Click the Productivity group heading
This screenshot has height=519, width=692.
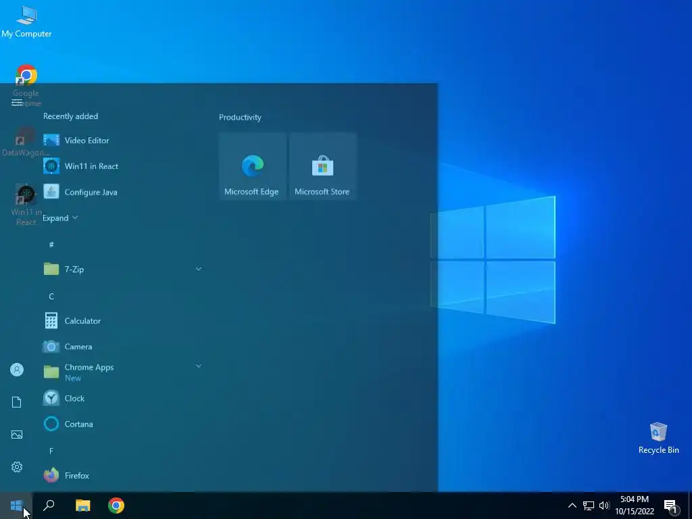coord(240,117)
